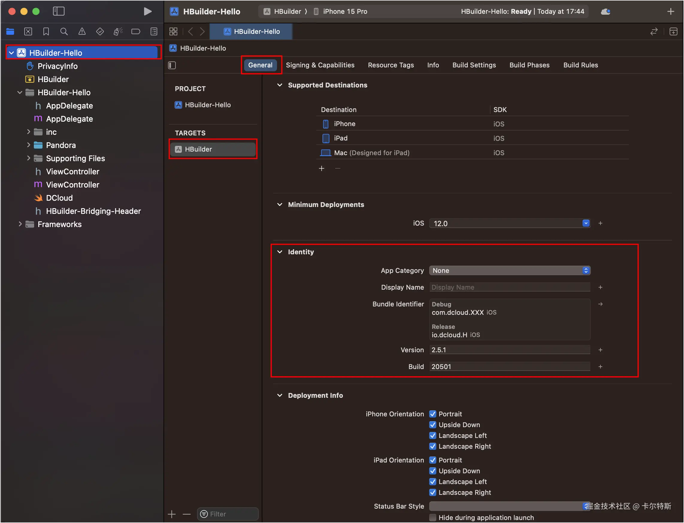Uncheck iPad Orientation Landscape Left
Image resolution: width=684 pixels, height=523 pixels.
point(432,482)
